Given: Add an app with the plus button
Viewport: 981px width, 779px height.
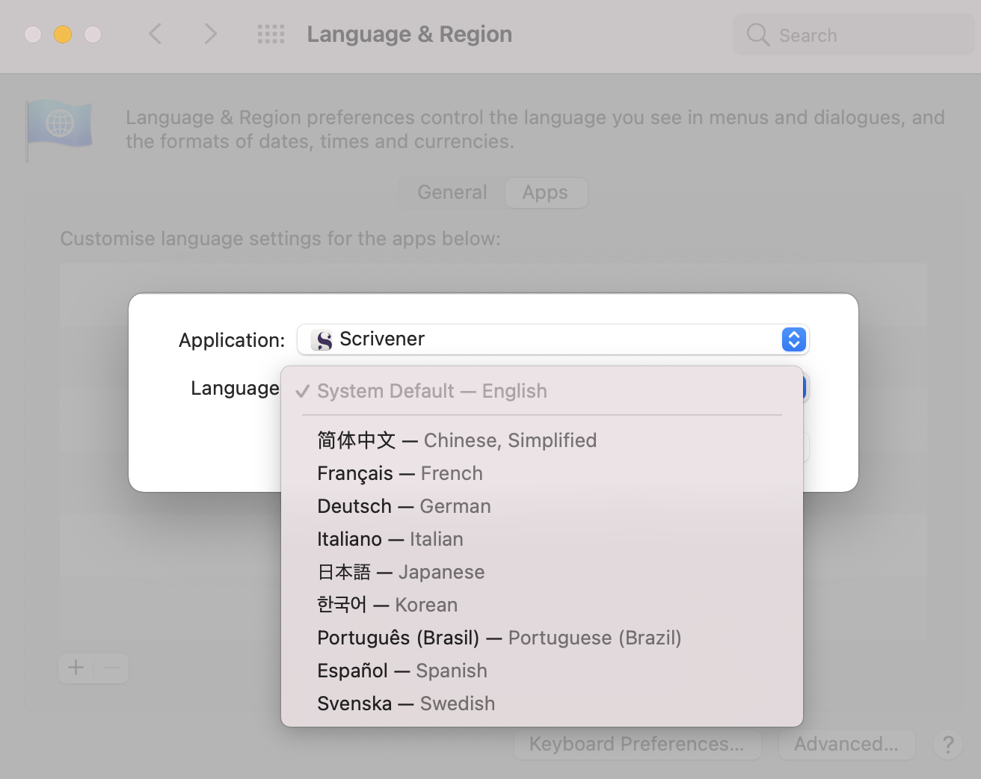Looking at the screenshot, I should tap(76, 668).
